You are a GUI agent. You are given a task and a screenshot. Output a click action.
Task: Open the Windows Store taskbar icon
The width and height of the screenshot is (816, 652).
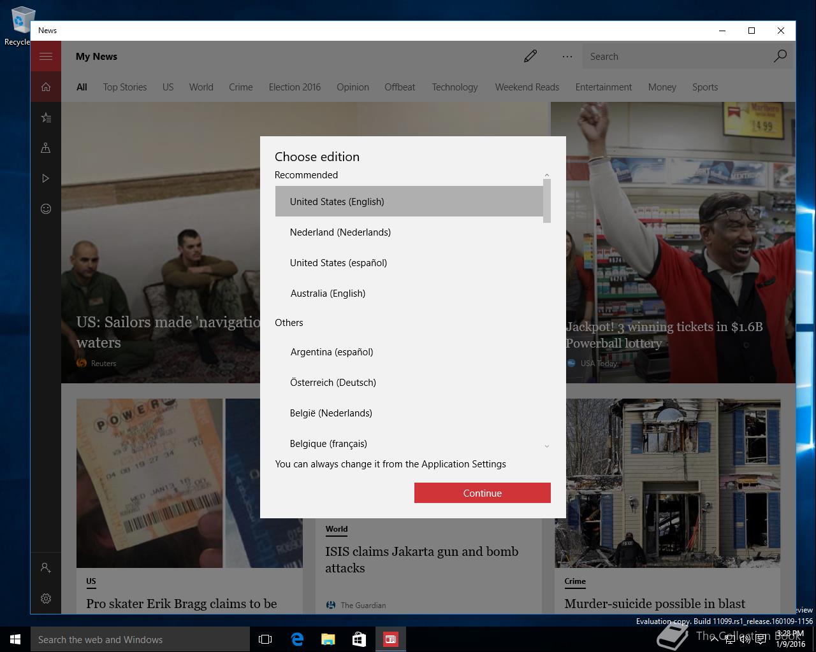click(x=359, y=639)
